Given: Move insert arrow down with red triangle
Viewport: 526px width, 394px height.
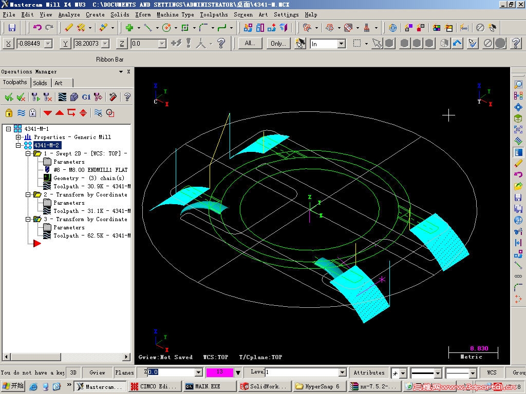Looking at the screenshot, I should (x=48, y=113).
